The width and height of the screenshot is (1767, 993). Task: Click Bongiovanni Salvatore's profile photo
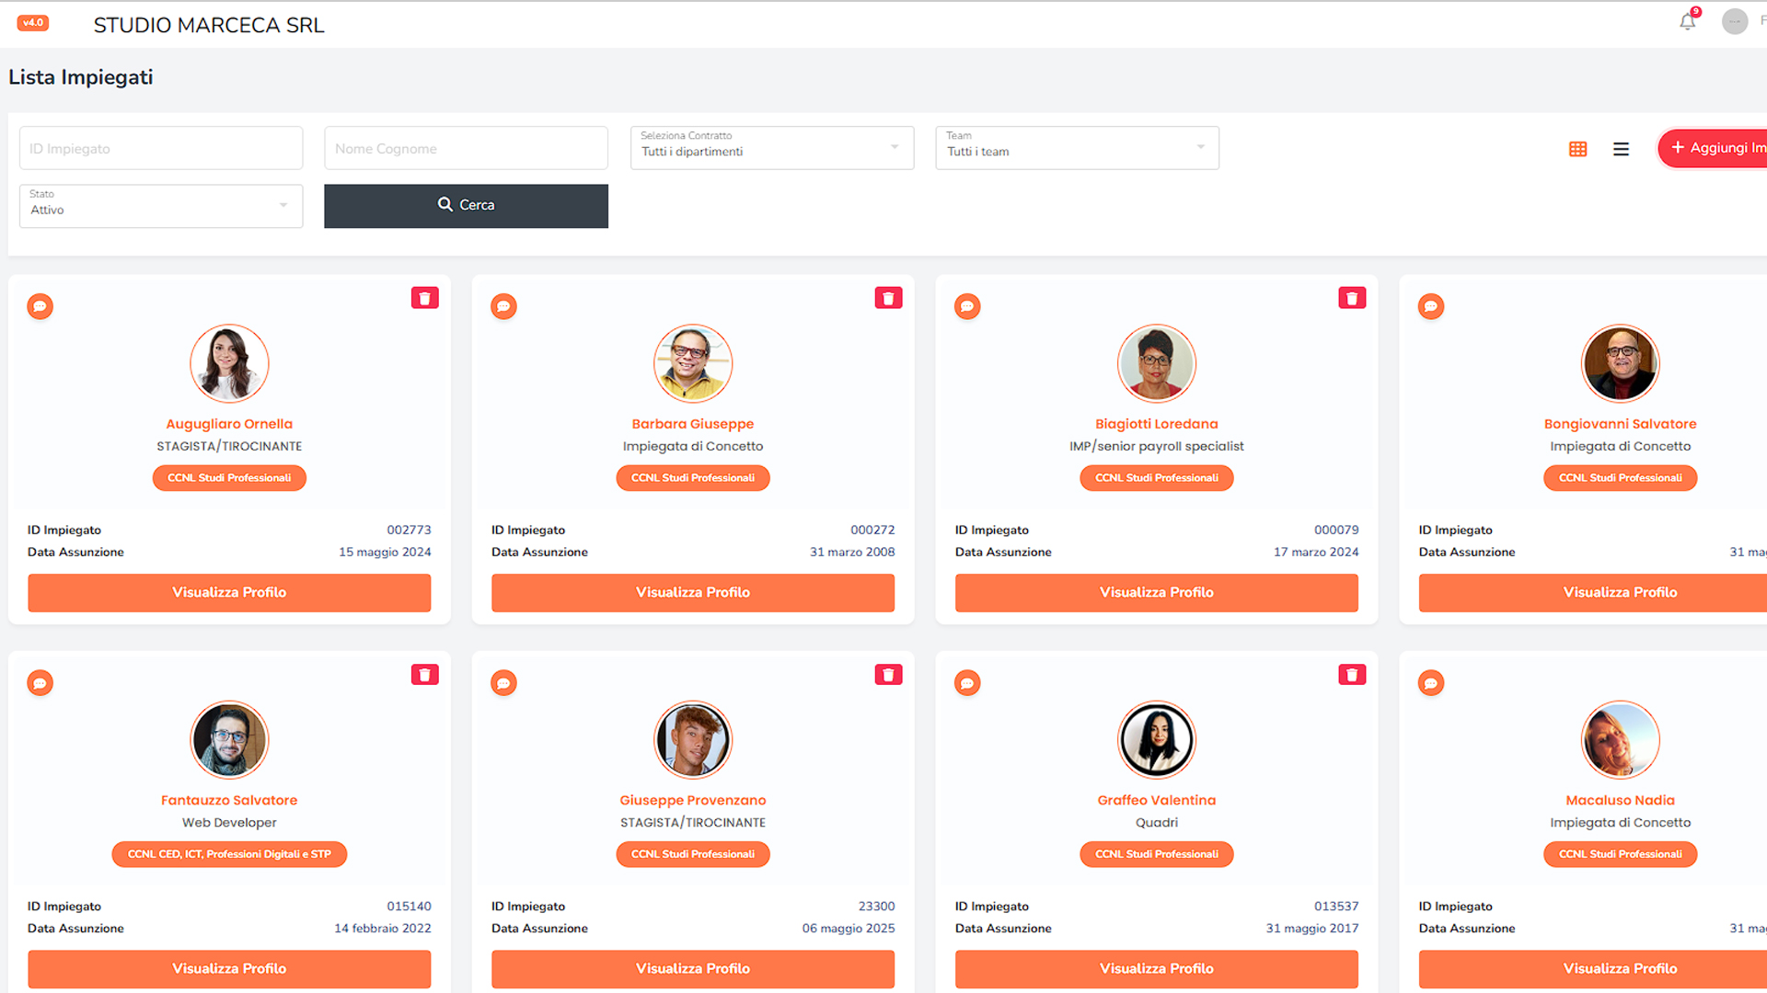(1620, 364)
